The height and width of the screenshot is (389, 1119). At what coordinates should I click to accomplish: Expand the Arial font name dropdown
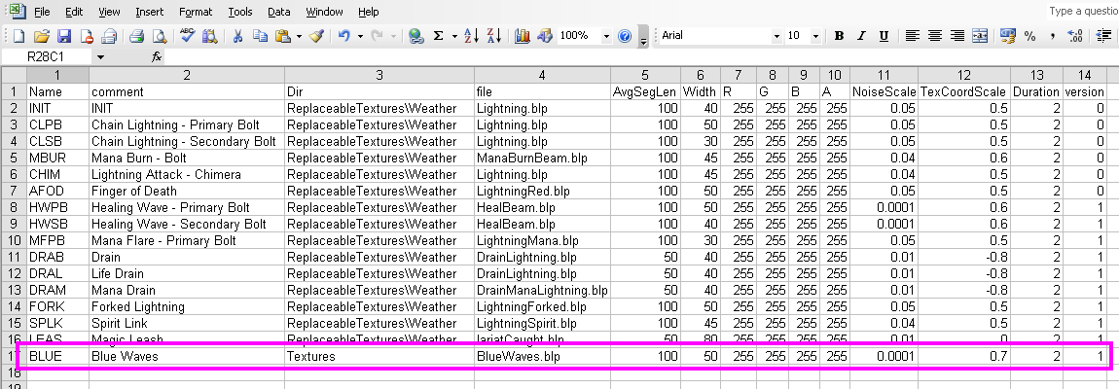pyautogui.click(x=776, y=36)
